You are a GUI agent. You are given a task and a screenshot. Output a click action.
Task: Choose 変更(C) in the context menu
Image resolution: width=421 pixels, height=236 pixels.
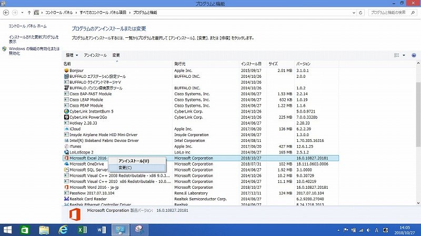pyautogui.click(x=137, y=168)
